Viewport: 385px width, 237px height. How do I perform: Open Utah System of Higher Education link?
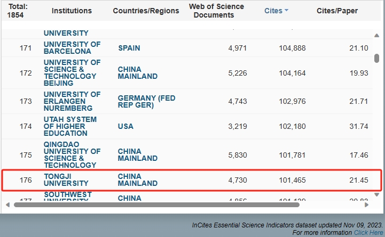70,127
